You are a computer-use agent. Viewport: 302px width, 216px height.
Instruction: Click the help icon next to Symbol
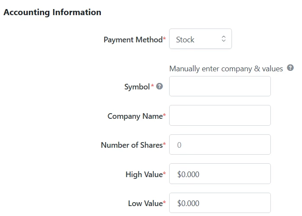point(160,86)
